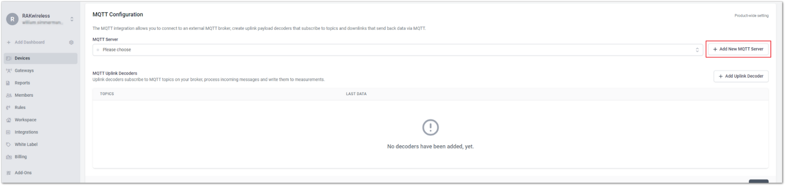Open Gateways via its antenna icon
This screenshot has width=785, height=186.
pos(9,71)
